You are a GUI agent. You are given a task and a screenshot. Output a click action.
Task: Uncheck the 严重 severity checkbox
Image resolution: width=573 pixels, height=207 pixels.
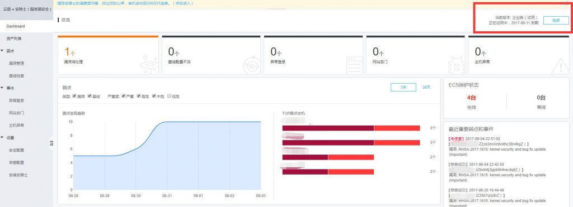click(123, 96)
